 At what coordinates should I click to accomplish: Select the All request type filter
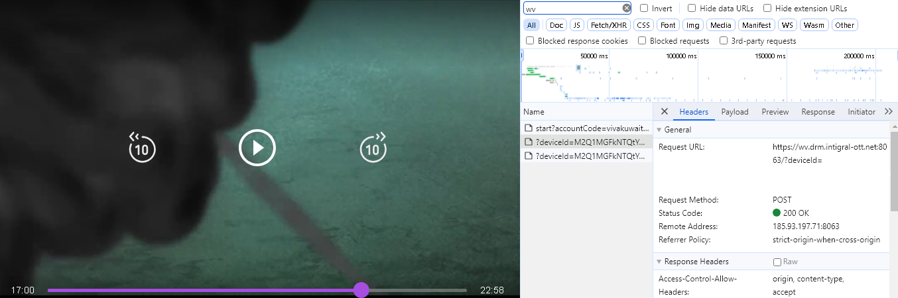coord(531,25)
